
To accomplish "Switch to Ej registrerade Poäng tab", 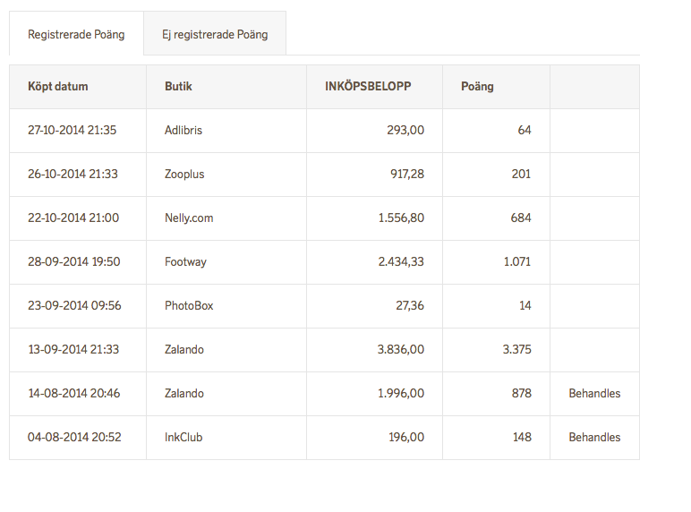I will click(x=215, y=35).
